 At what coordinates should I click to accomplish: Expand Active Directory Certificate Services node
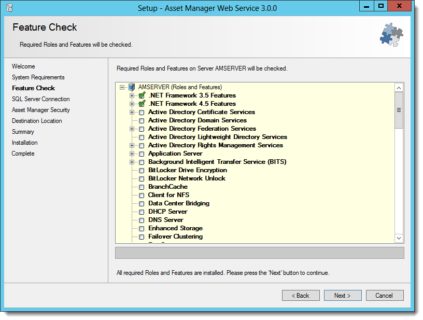132,113
